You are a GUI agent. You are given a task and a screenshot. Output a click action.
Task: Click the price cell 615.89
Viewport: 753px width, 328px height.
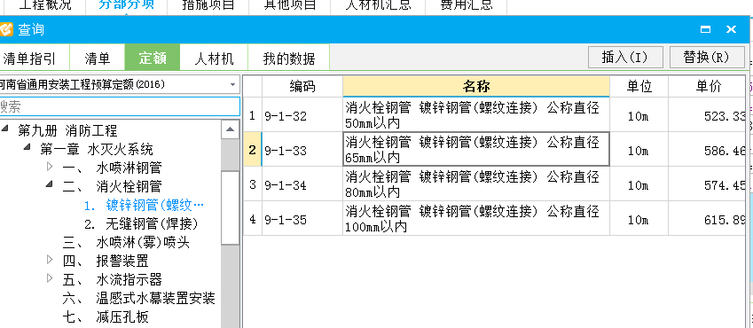(708, 219)
